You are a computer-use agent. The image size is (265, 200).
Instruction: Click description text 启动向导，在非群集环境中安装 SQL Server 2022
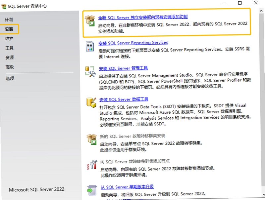pyautogui.click(x=143, y=25)
